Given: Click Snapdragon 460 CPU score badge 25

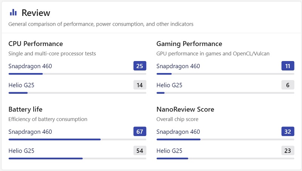Looking at the screenshot, I should [140, 66].
